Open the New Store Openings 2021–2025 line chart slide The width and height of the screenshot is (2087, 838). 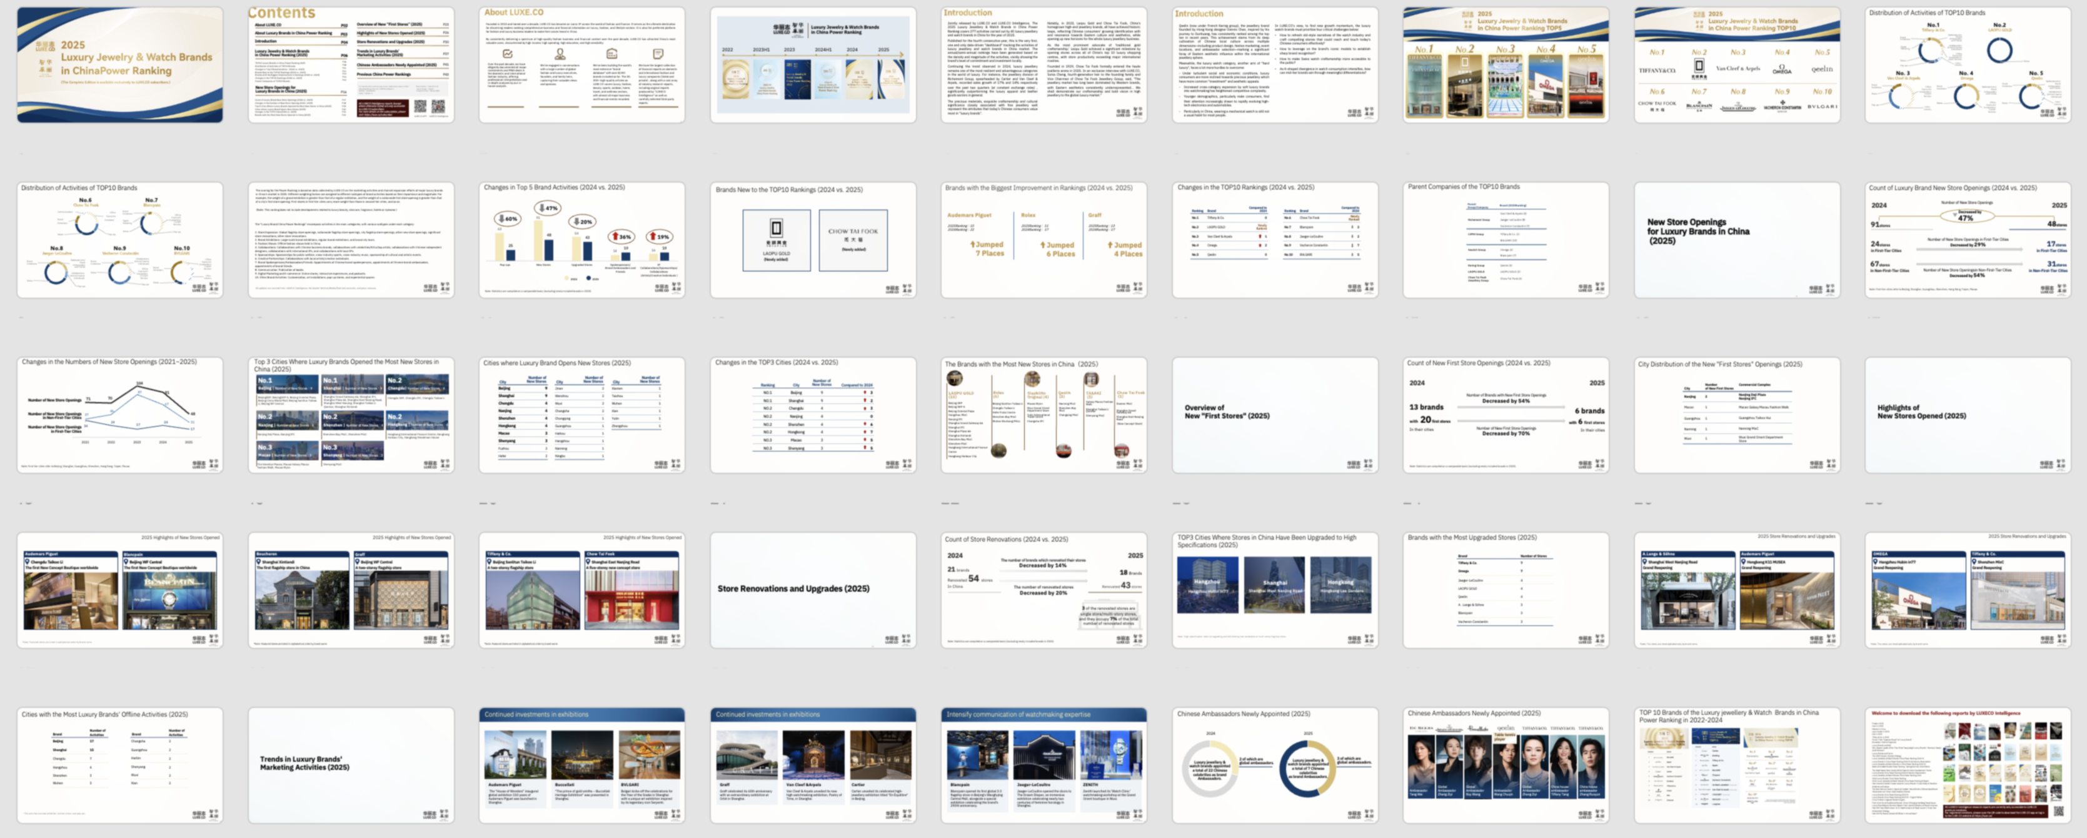120,415
